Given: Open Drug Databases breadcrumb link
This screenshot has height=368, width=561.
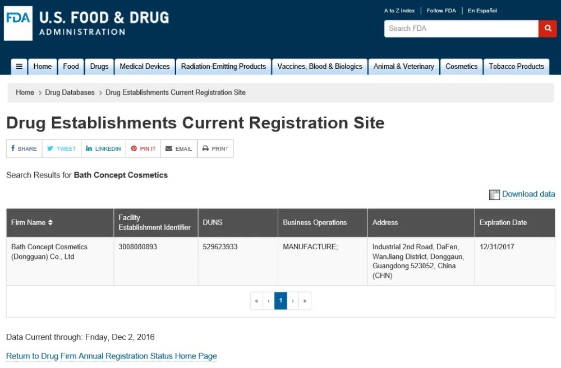Looking at the screenshot, I should click(70, 92).
